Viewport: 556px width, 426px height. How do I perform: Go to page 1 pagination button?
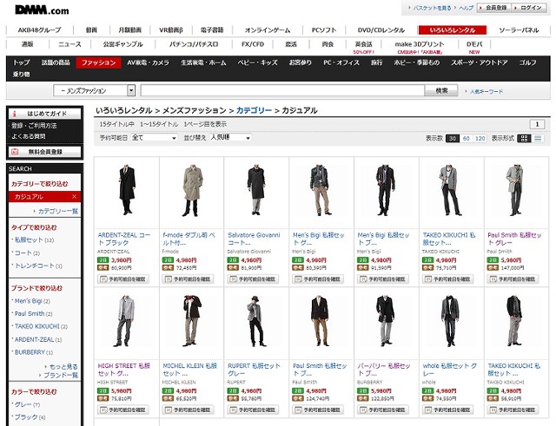[x=537, y=124]
